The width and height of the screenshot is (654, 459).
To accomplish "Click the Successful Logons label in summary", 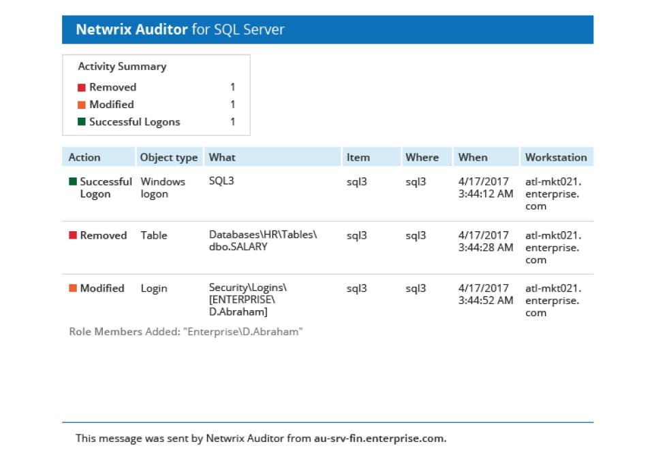I will point(135,122).
